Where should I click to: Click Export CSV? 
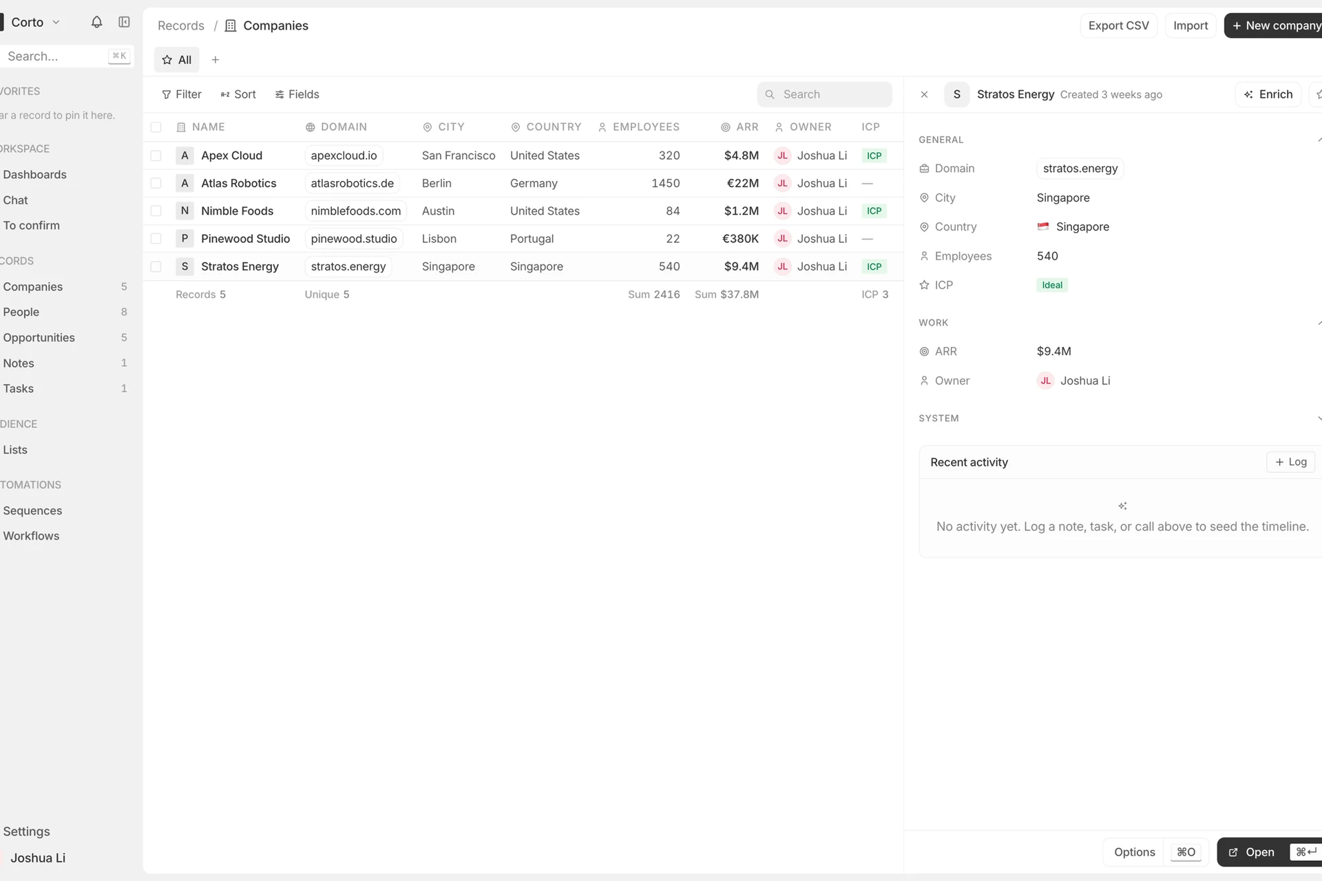click(1118, 25)
